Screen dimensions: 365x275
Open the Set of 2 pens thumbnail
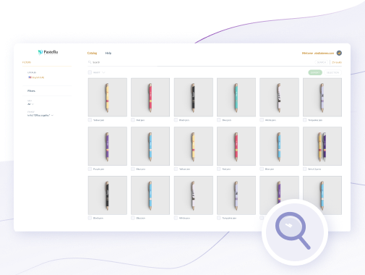(322, 146)
